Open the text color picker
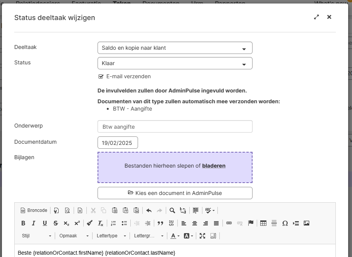The width and height of the screenshot is (352, 257). [175, 236]
